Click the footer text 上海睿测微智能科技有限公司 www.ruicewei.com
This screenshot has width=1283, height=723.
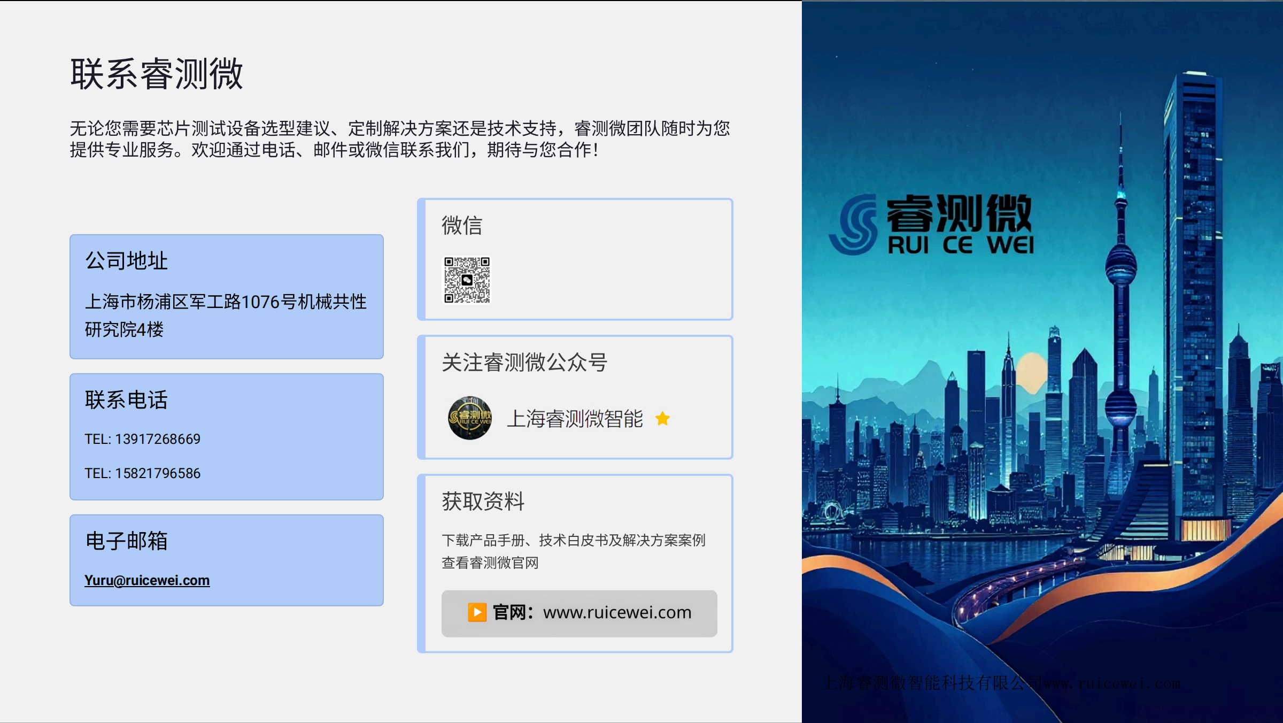pos(1001,683)
